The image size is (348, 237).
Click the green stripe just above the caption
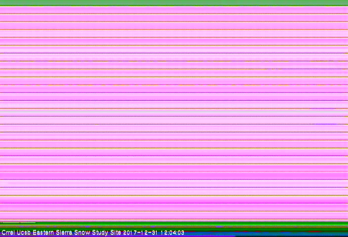point(174,226)
